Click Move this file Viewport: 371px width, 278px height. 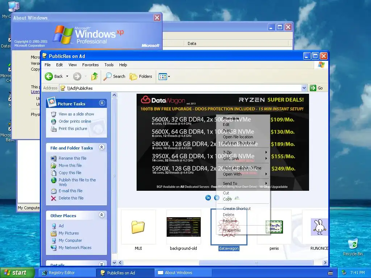[x=70, y=165]
